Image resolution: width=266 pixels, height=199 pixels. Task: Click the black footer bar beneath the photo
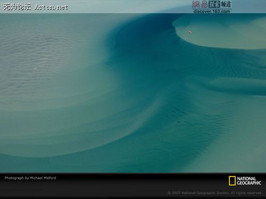pyautogui.click(x=133, y=186)
